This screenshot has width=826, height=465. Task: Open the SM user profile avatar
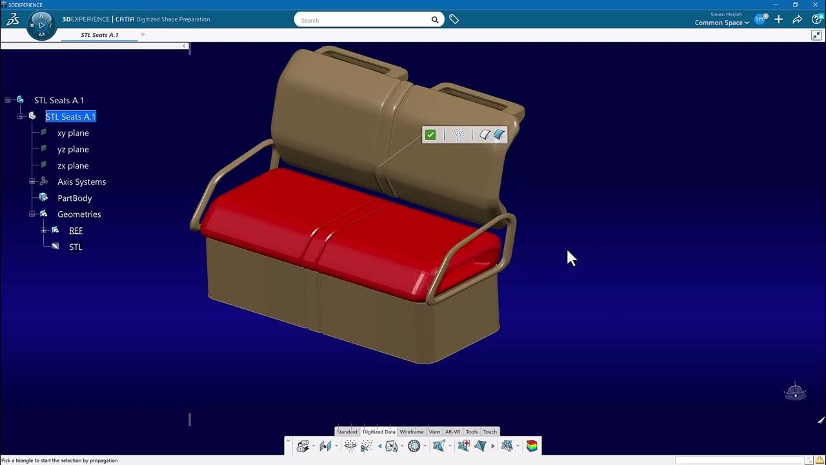760,19
